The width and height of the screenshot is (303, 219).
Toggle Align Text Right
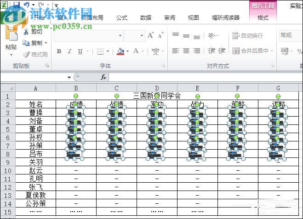[197, 51]
